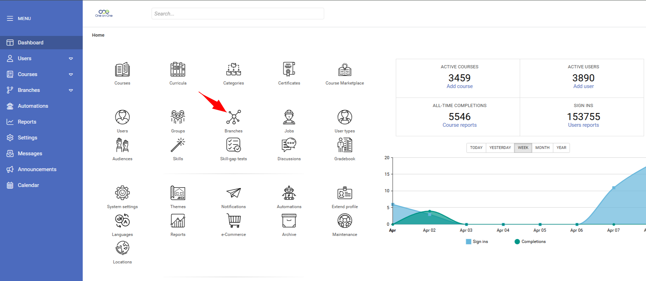Select Announcements in the sidebar
646x281 pixels.
37,169
